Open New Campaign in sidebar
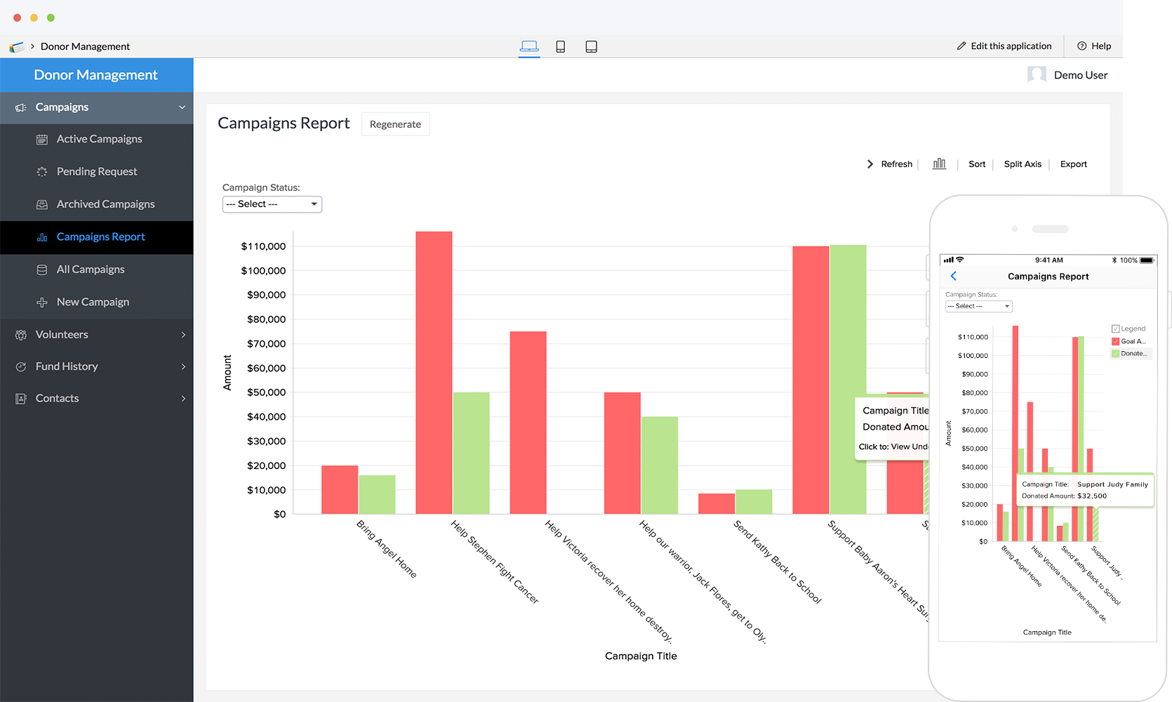Image resolution: width=1172 pixels, height=702 pixels. [97, 303]
